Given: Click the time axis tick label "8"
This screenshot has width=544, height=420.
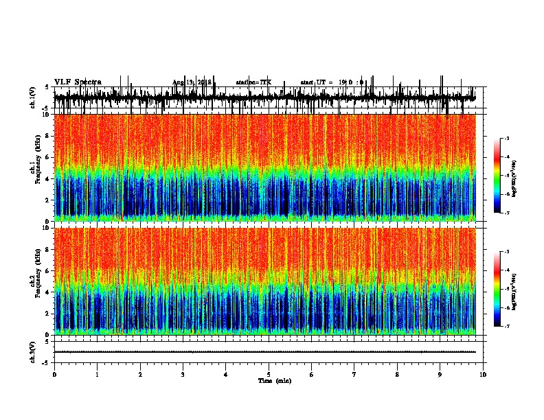Looking at the screenshot, I should 397,375.
